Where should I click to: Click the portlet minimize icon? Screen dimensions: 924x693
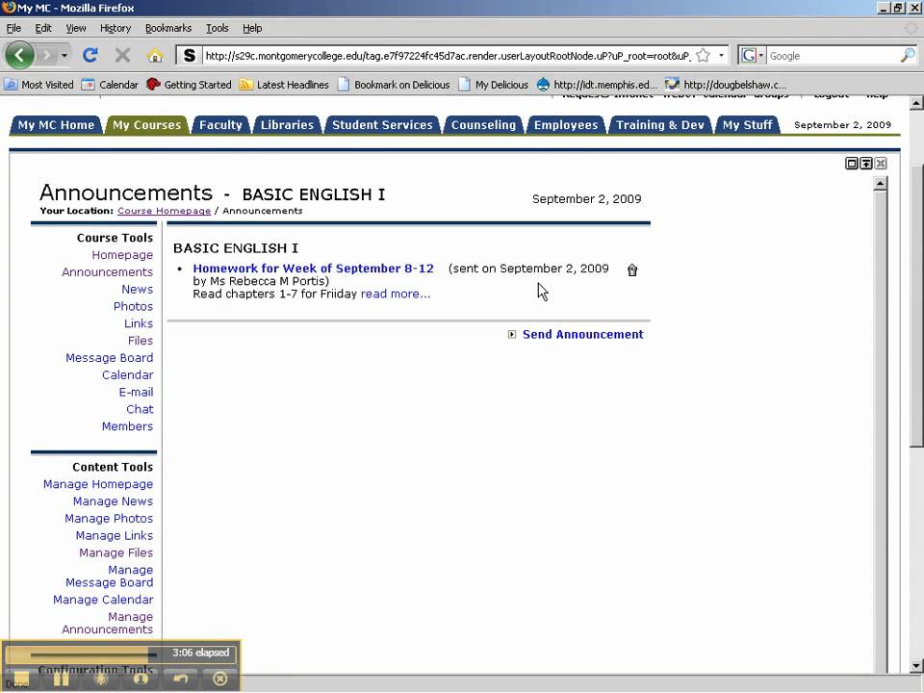click(x=866, y=164)
